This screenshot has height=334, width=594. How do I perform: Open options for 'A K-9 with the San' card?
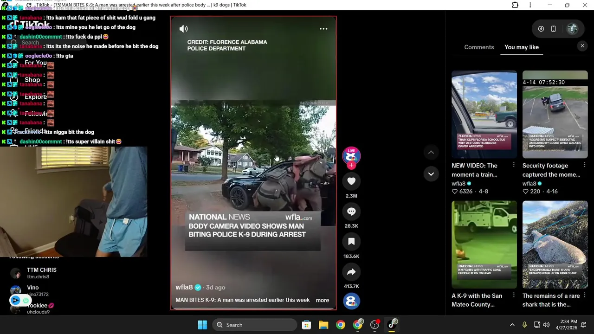click(x=514, y=295)
